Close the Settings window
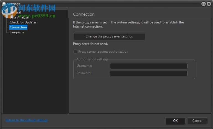 (x=209, y=4)
